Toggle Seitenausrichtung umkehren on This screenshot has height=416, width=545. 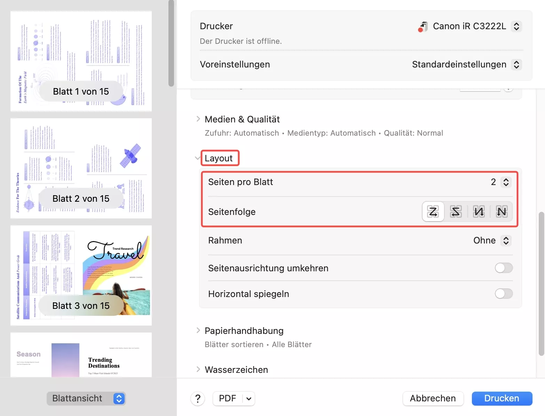(503, 268)
